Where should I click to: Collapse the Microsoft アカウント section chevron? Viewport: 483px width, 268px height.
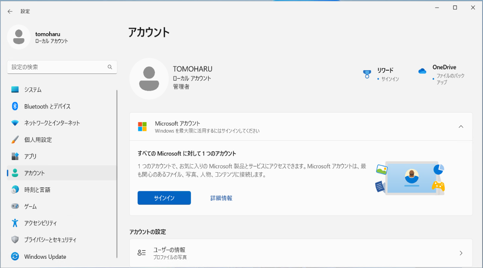[x=461, y=126]
